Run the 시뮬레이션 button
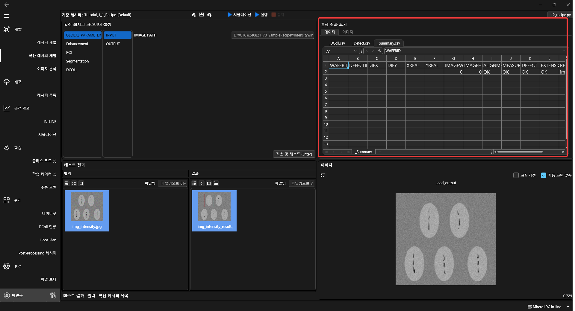 (239, 15)
